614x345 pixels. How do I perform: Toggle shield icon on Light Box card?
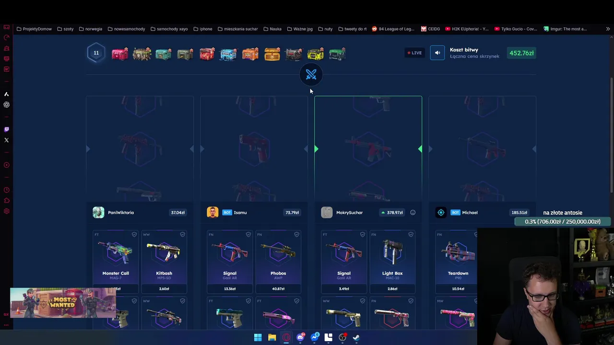[x=411, y=234]
